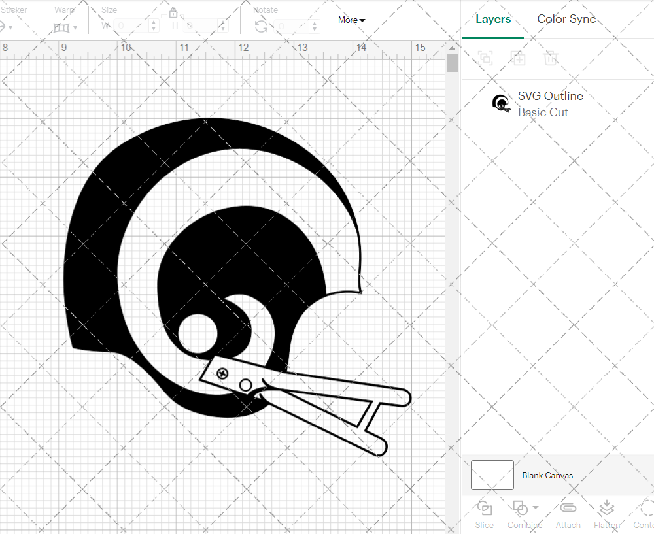Click the Combine tool icon
654x534 pixels.
point(520,508)
